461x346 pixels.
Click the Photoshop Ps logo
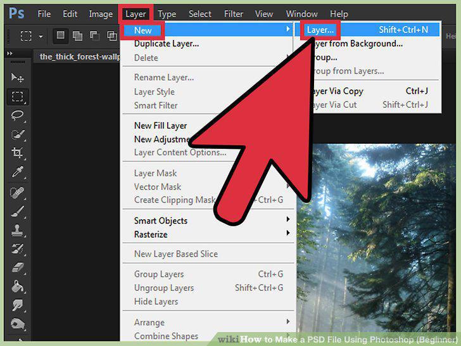pyautogui.click(x=16, y=13)
